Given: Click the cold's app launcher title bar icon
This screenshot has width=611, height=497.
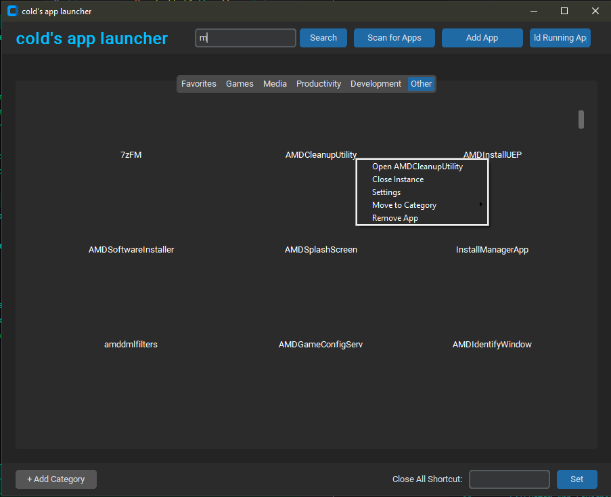Looking at the screenshot, I should click(12, 11).
